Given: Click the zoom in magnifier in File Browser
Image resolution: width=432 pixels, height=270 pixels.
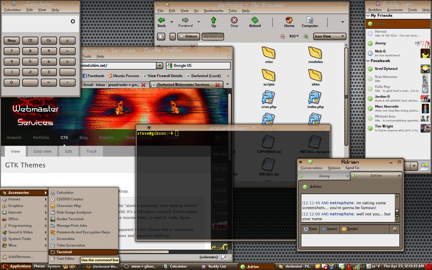Looking at the screenshot, I should [x=306, y=37].
